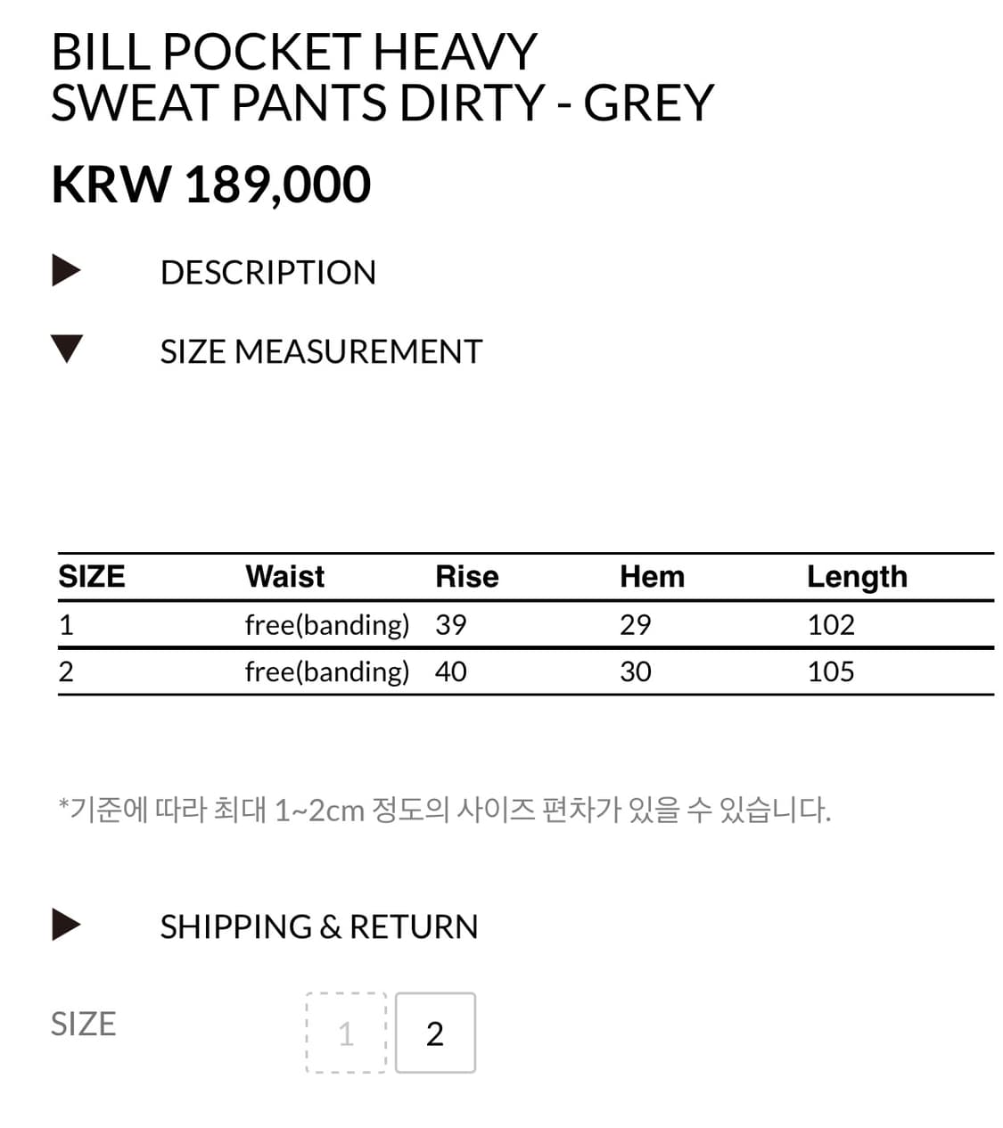Select size 2 in the size picker
1003x1128 pixels.
click(435, 1032)
